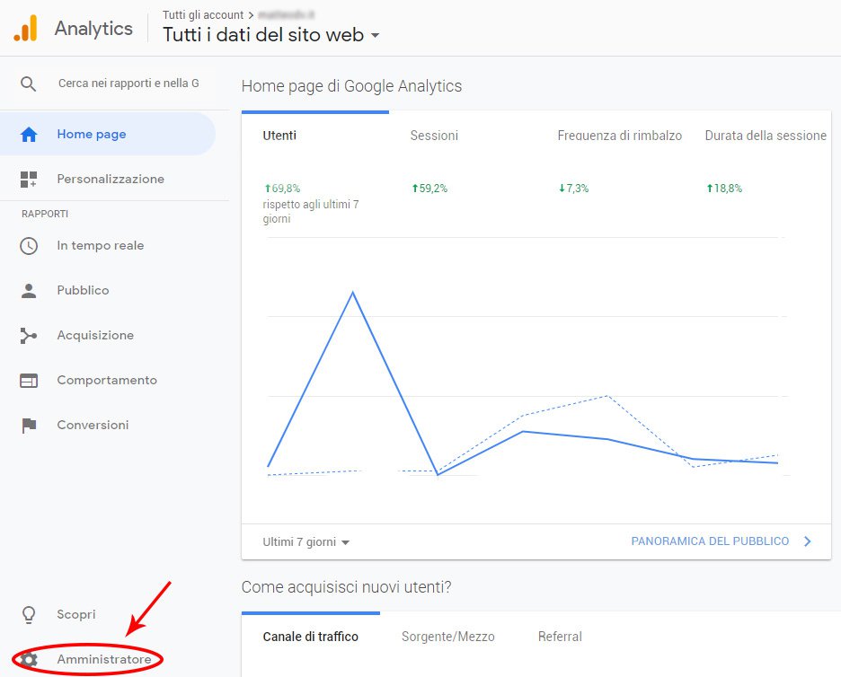Click the Utenti peak on the line chart
Screen dimensions: 841x677
352,292
